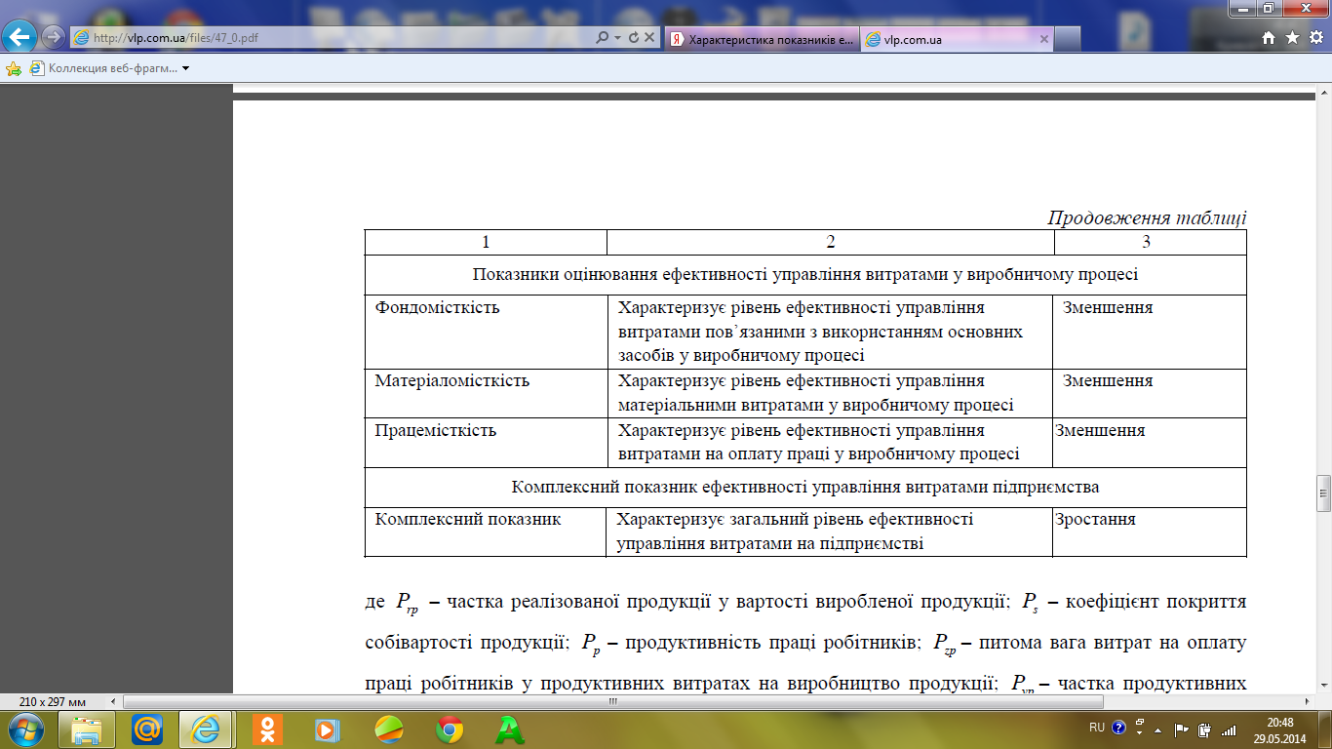
Task: Click Зменшення in the Фондомісткість row
Action: point(1108,307)
